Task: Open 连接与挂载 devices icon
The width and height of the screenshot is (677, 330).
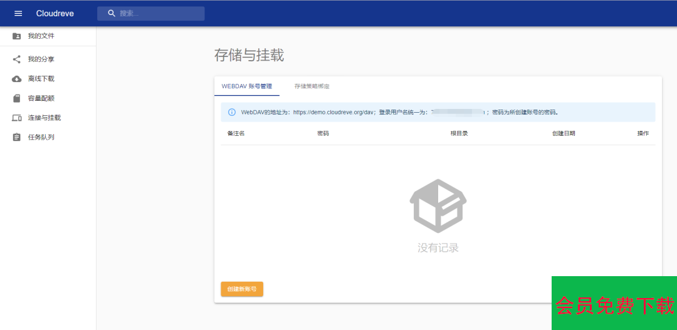Action: tap(17, 118)
